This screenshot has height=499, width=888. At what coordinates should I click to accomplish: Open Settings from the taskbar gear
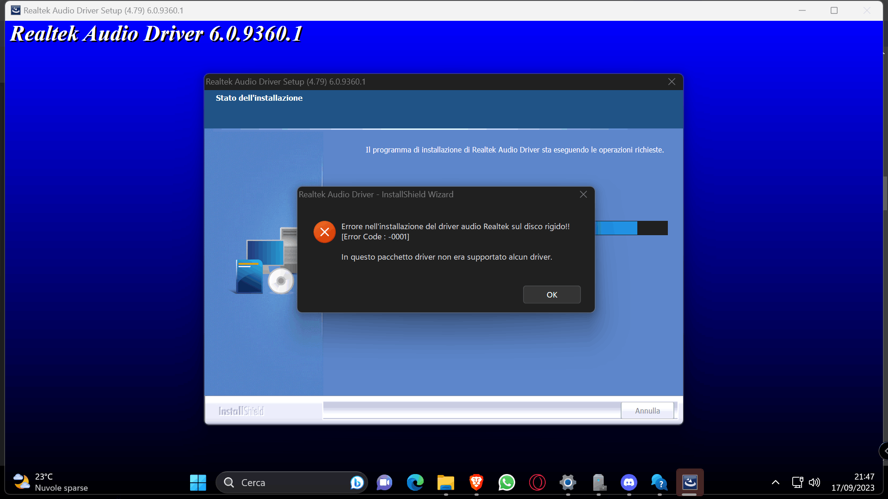coord(567,482)
